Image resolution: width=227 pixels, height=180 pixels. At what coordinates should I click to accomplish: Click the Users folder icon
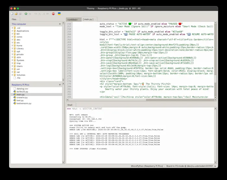tap(15, 66)
